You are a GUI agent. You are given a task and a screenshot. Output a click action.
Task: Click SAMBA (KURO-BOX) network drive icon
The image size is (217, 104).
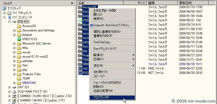coord(14,96)
